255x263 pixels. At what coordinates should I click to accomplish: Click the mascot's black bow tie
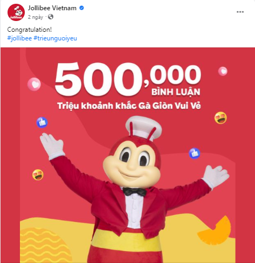tap(135, 192)
